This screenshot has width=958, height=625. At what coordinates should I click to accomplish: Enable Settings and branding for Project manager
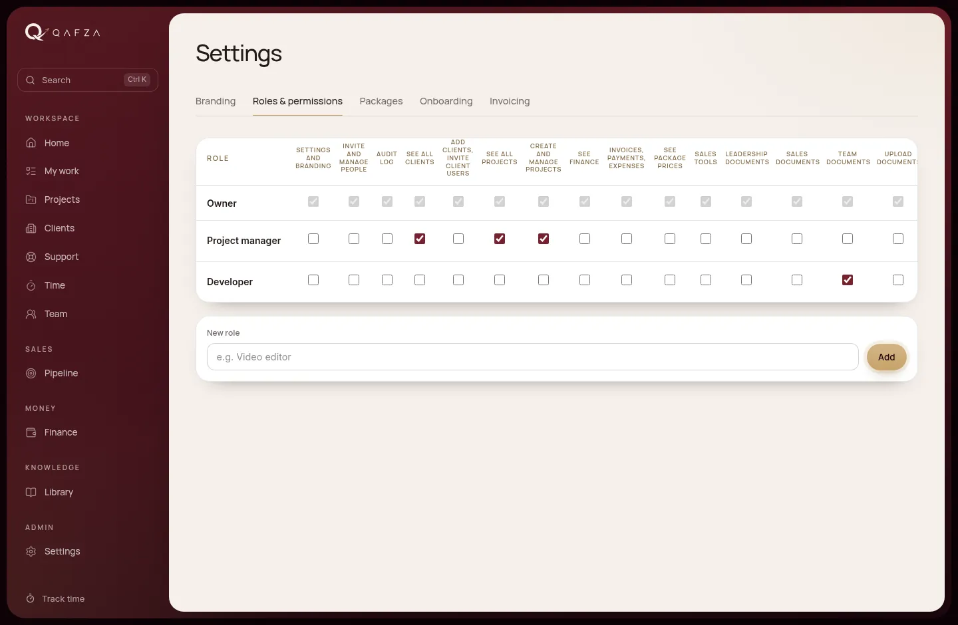pyautogui.click(x=313, y=239)
